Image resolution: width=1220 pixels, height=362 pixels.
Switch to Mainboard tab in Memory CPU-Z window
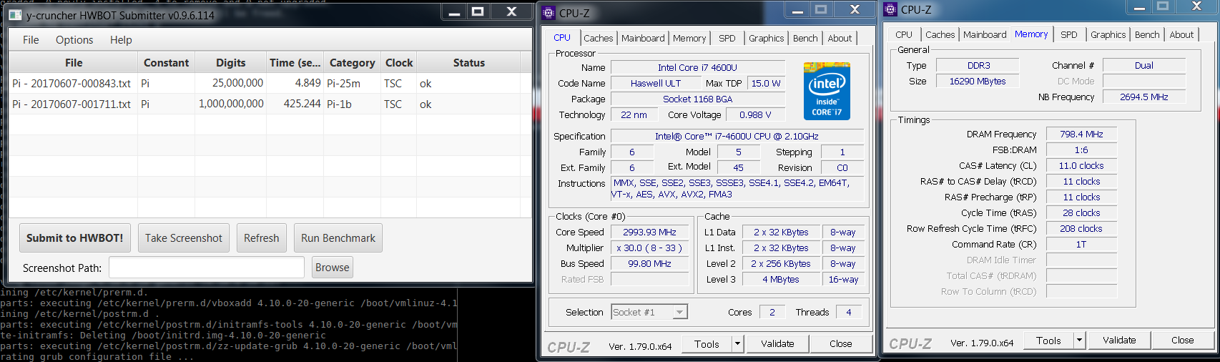(985, 34)
